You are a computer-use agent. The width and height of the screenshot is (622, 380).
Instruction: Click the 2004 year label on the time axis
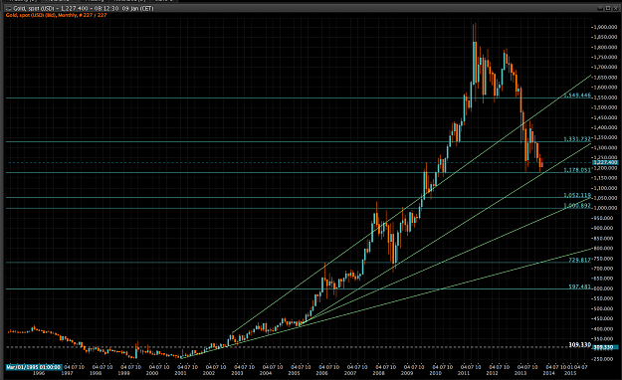pyautogui.click(x=266, y=373)
